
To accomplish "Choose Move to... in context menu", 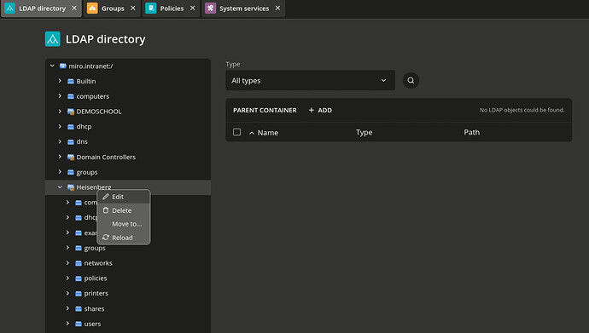I will (124, 224).
